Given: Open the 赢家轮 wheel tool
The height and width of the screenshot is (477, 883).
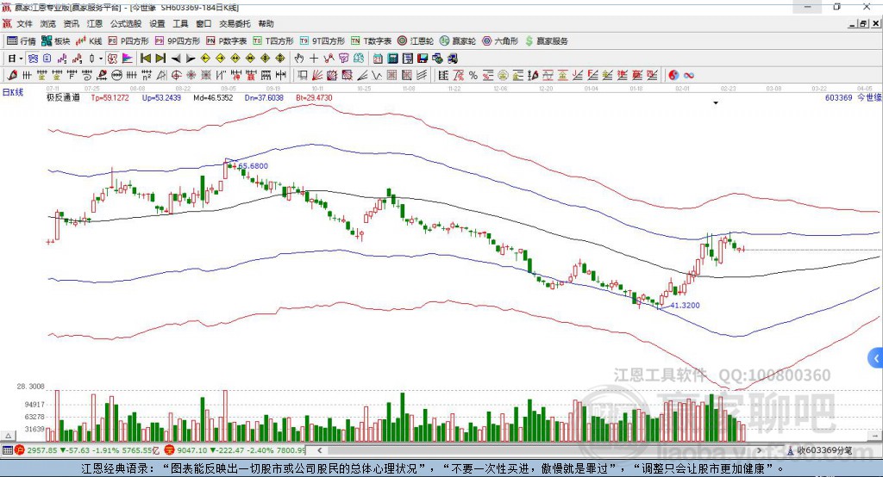Looking at the screenshot, I should click(458, 41).
